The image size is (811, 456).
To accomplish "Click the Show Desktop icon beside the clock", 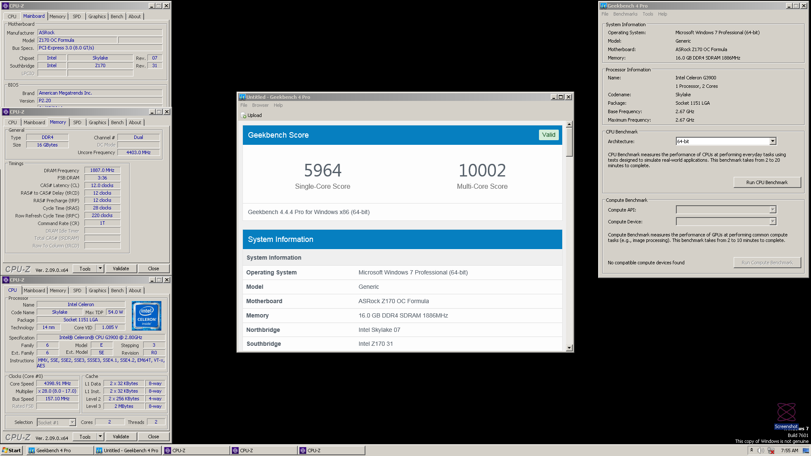I will pyautogui.click(x=806, y=451).
